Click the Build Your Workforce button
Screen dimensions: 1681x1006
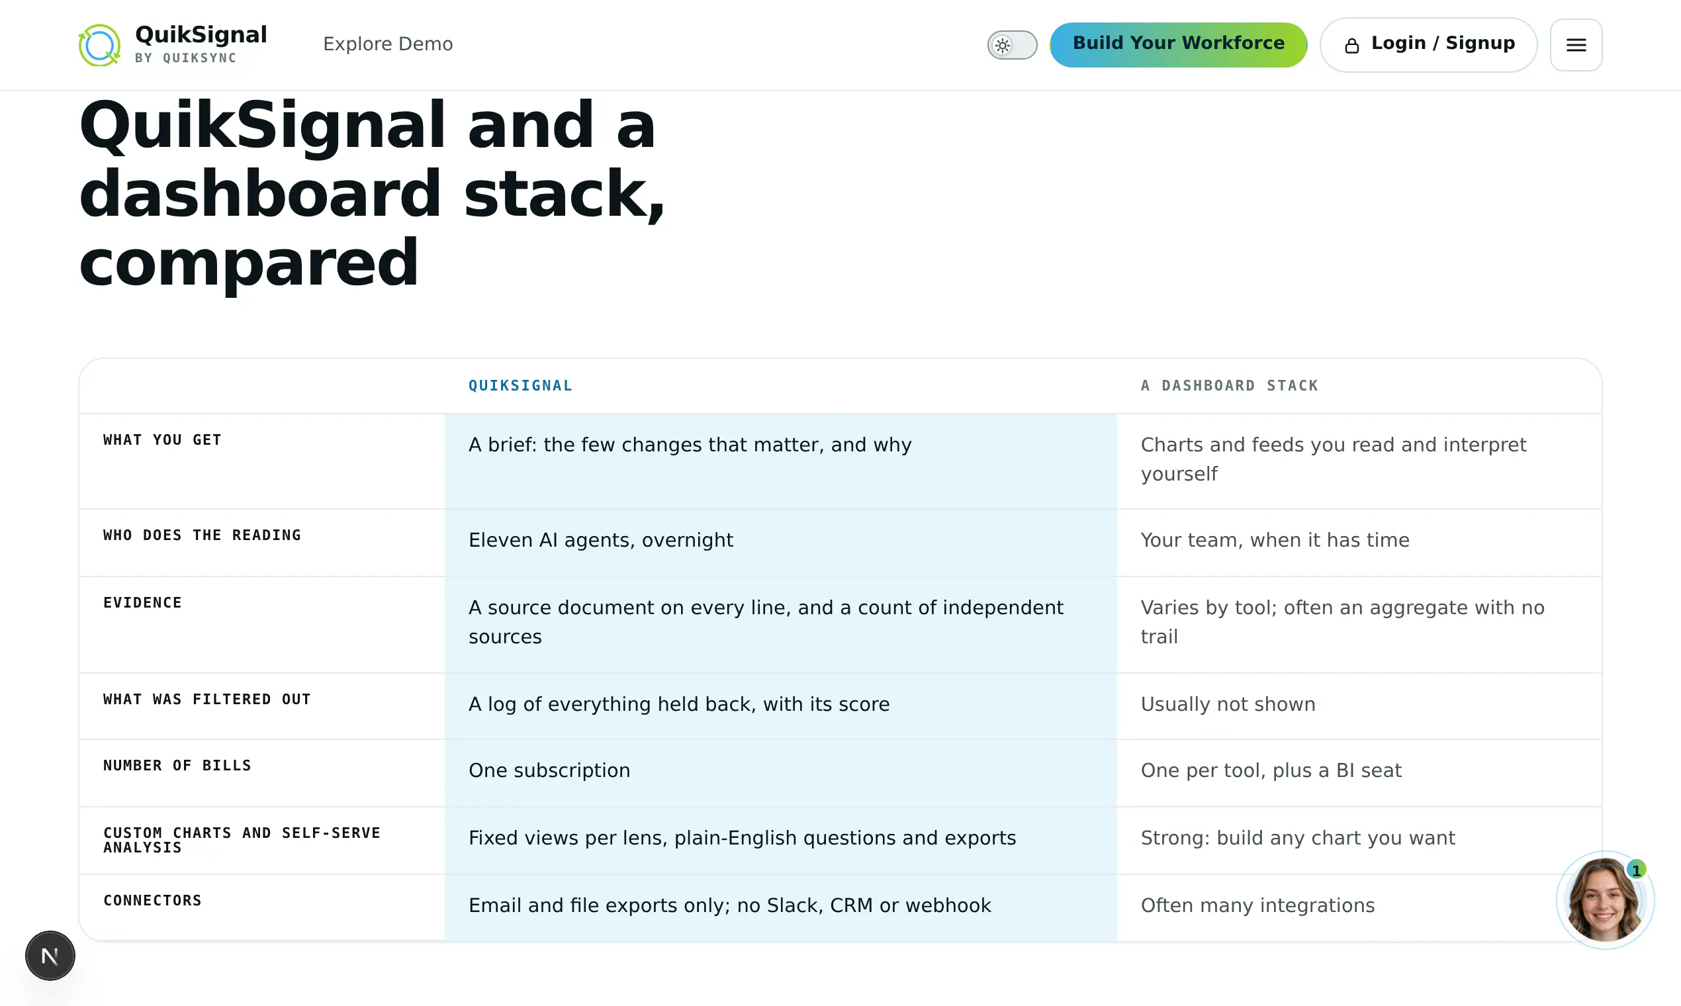click(x=1178, y=45)
